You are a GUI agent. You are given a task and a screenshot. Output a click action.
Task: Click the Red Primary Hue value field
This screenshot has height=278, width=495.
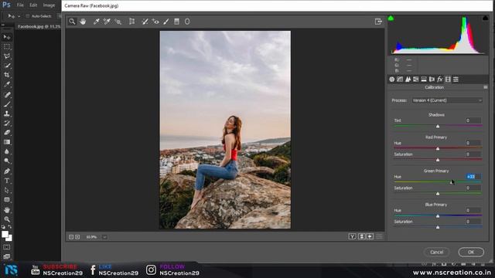coord(473,143)
